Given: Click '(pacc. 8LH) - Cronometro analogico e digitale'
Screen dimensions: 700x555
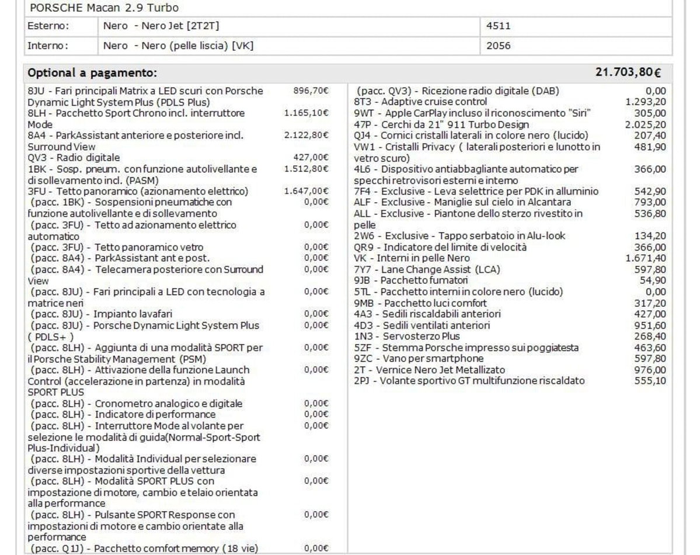Looking at the screenshot, I should pos(137,404).
